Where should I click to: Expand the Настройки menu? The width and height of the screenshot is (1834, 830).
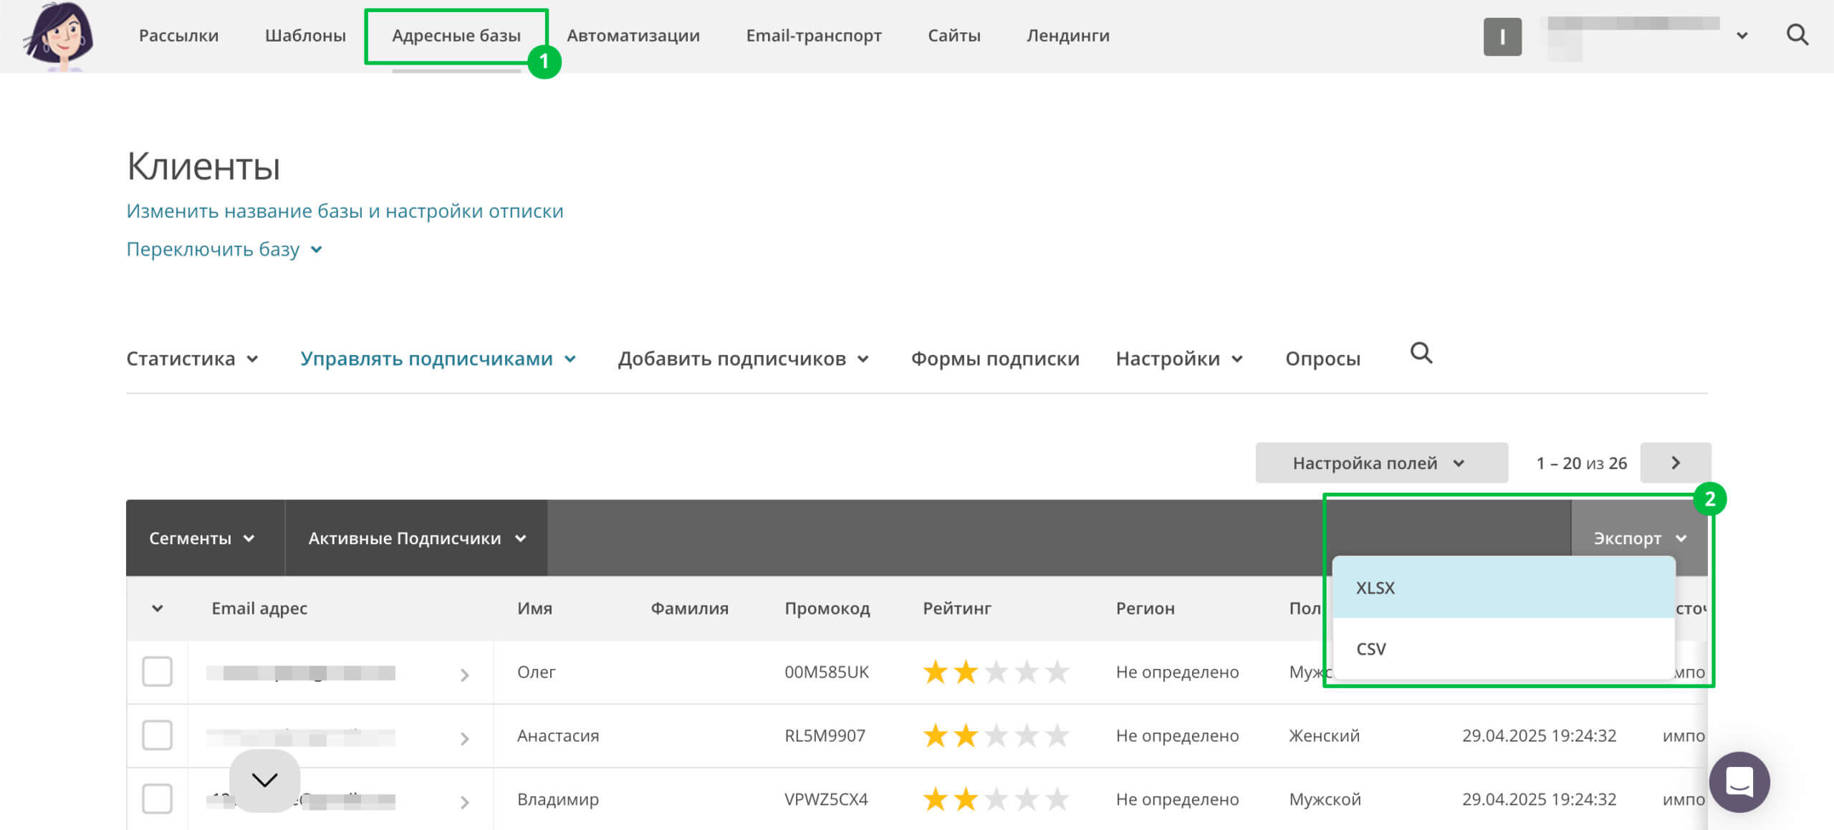pyautogui.click(x=1179, y=359)
